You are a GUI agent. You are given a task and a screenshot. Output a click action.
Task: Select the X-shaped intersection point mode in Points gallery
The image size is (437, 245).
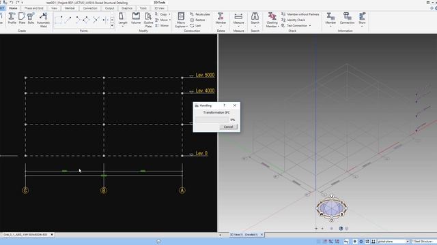(96, 20)
